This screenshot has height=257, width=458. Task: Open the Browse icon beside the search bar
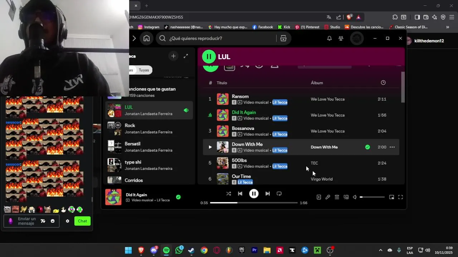283,38
